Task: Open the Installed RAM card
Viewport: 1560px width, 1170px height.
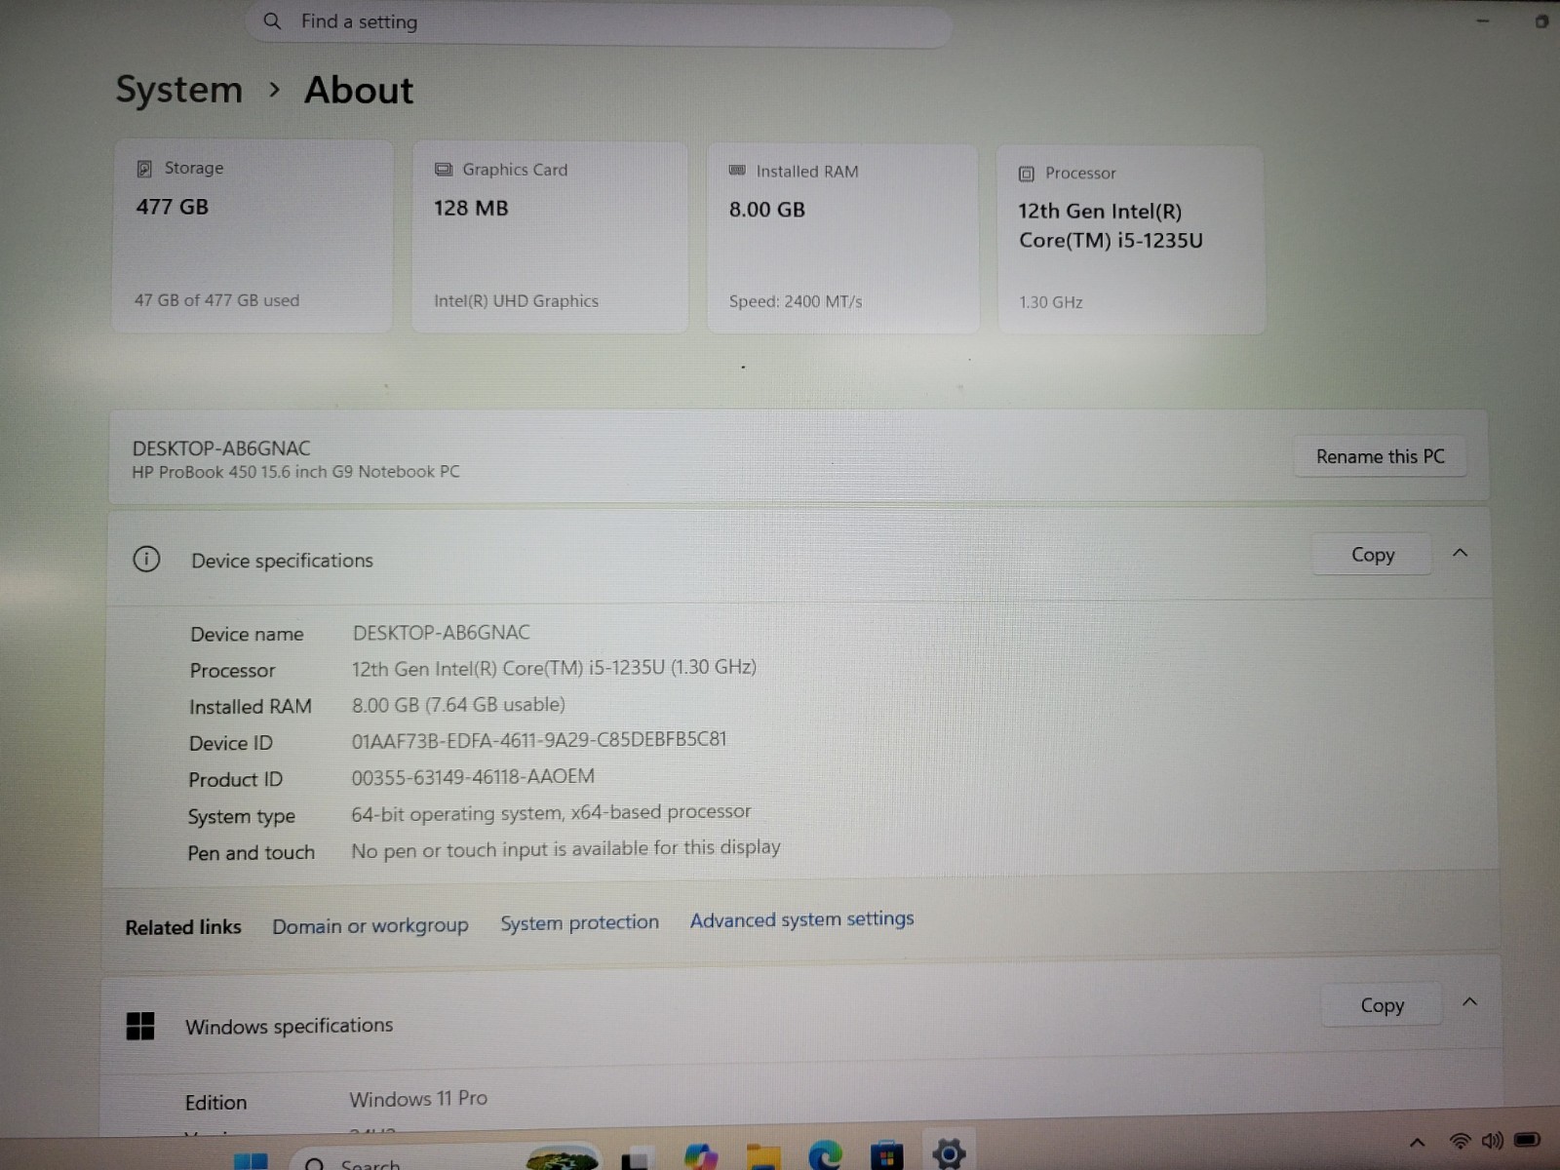Action: click(x=843, y=239)
